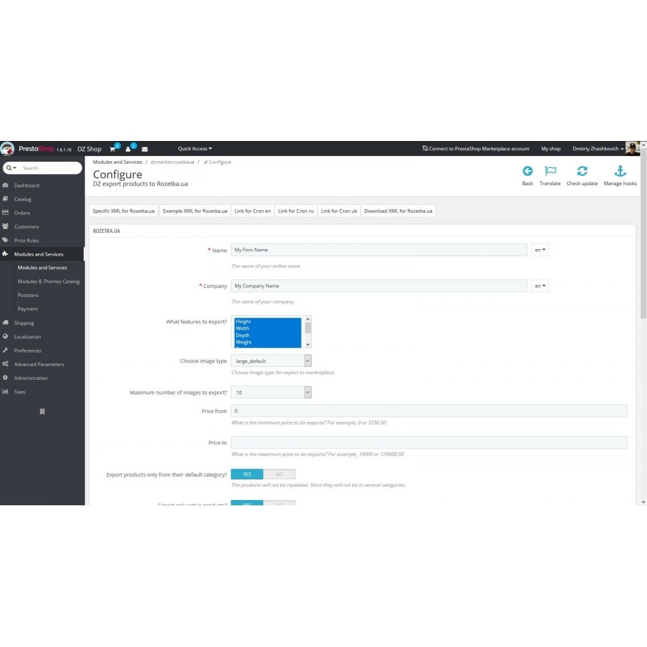Viewport: 647px width, 647px height.
Task: Click the Company input field
Action: (x=378, y=286)
